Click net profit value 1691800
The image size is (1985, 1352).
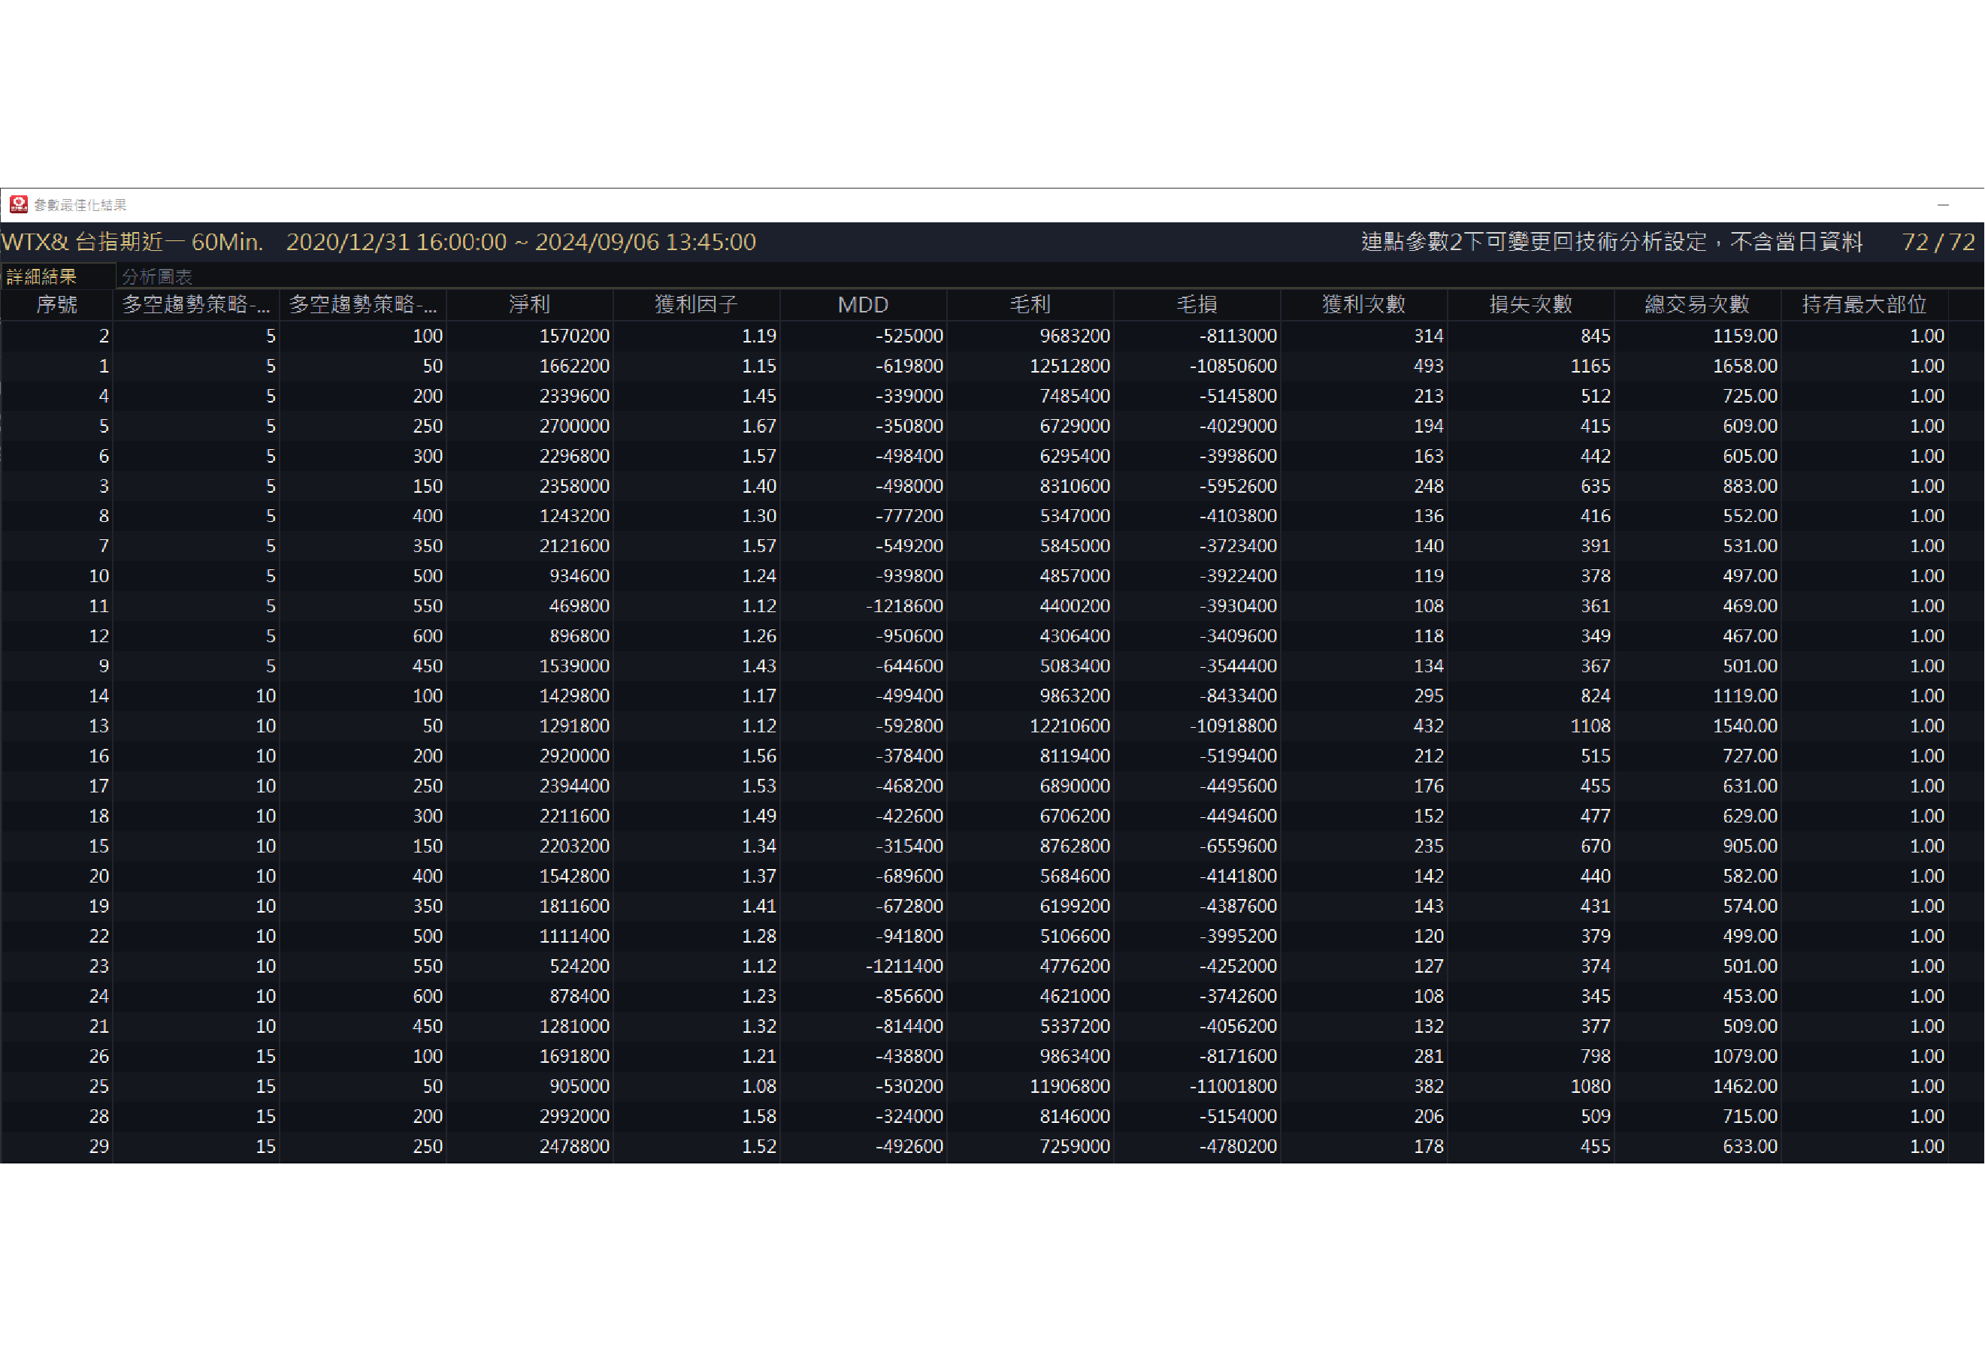tap(574, 1056)
